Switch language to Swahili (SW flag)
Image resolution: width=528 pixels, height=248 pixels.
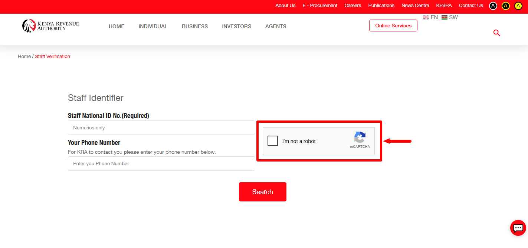(x=450, y=17)
